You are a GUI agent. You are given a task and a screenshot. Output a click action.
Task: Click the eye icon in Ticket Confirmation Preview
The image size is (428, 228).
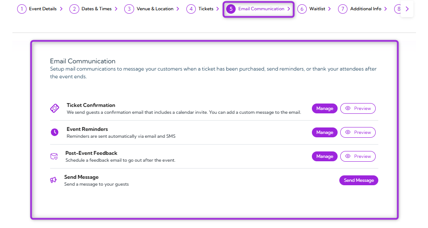(x=348, y=108)
